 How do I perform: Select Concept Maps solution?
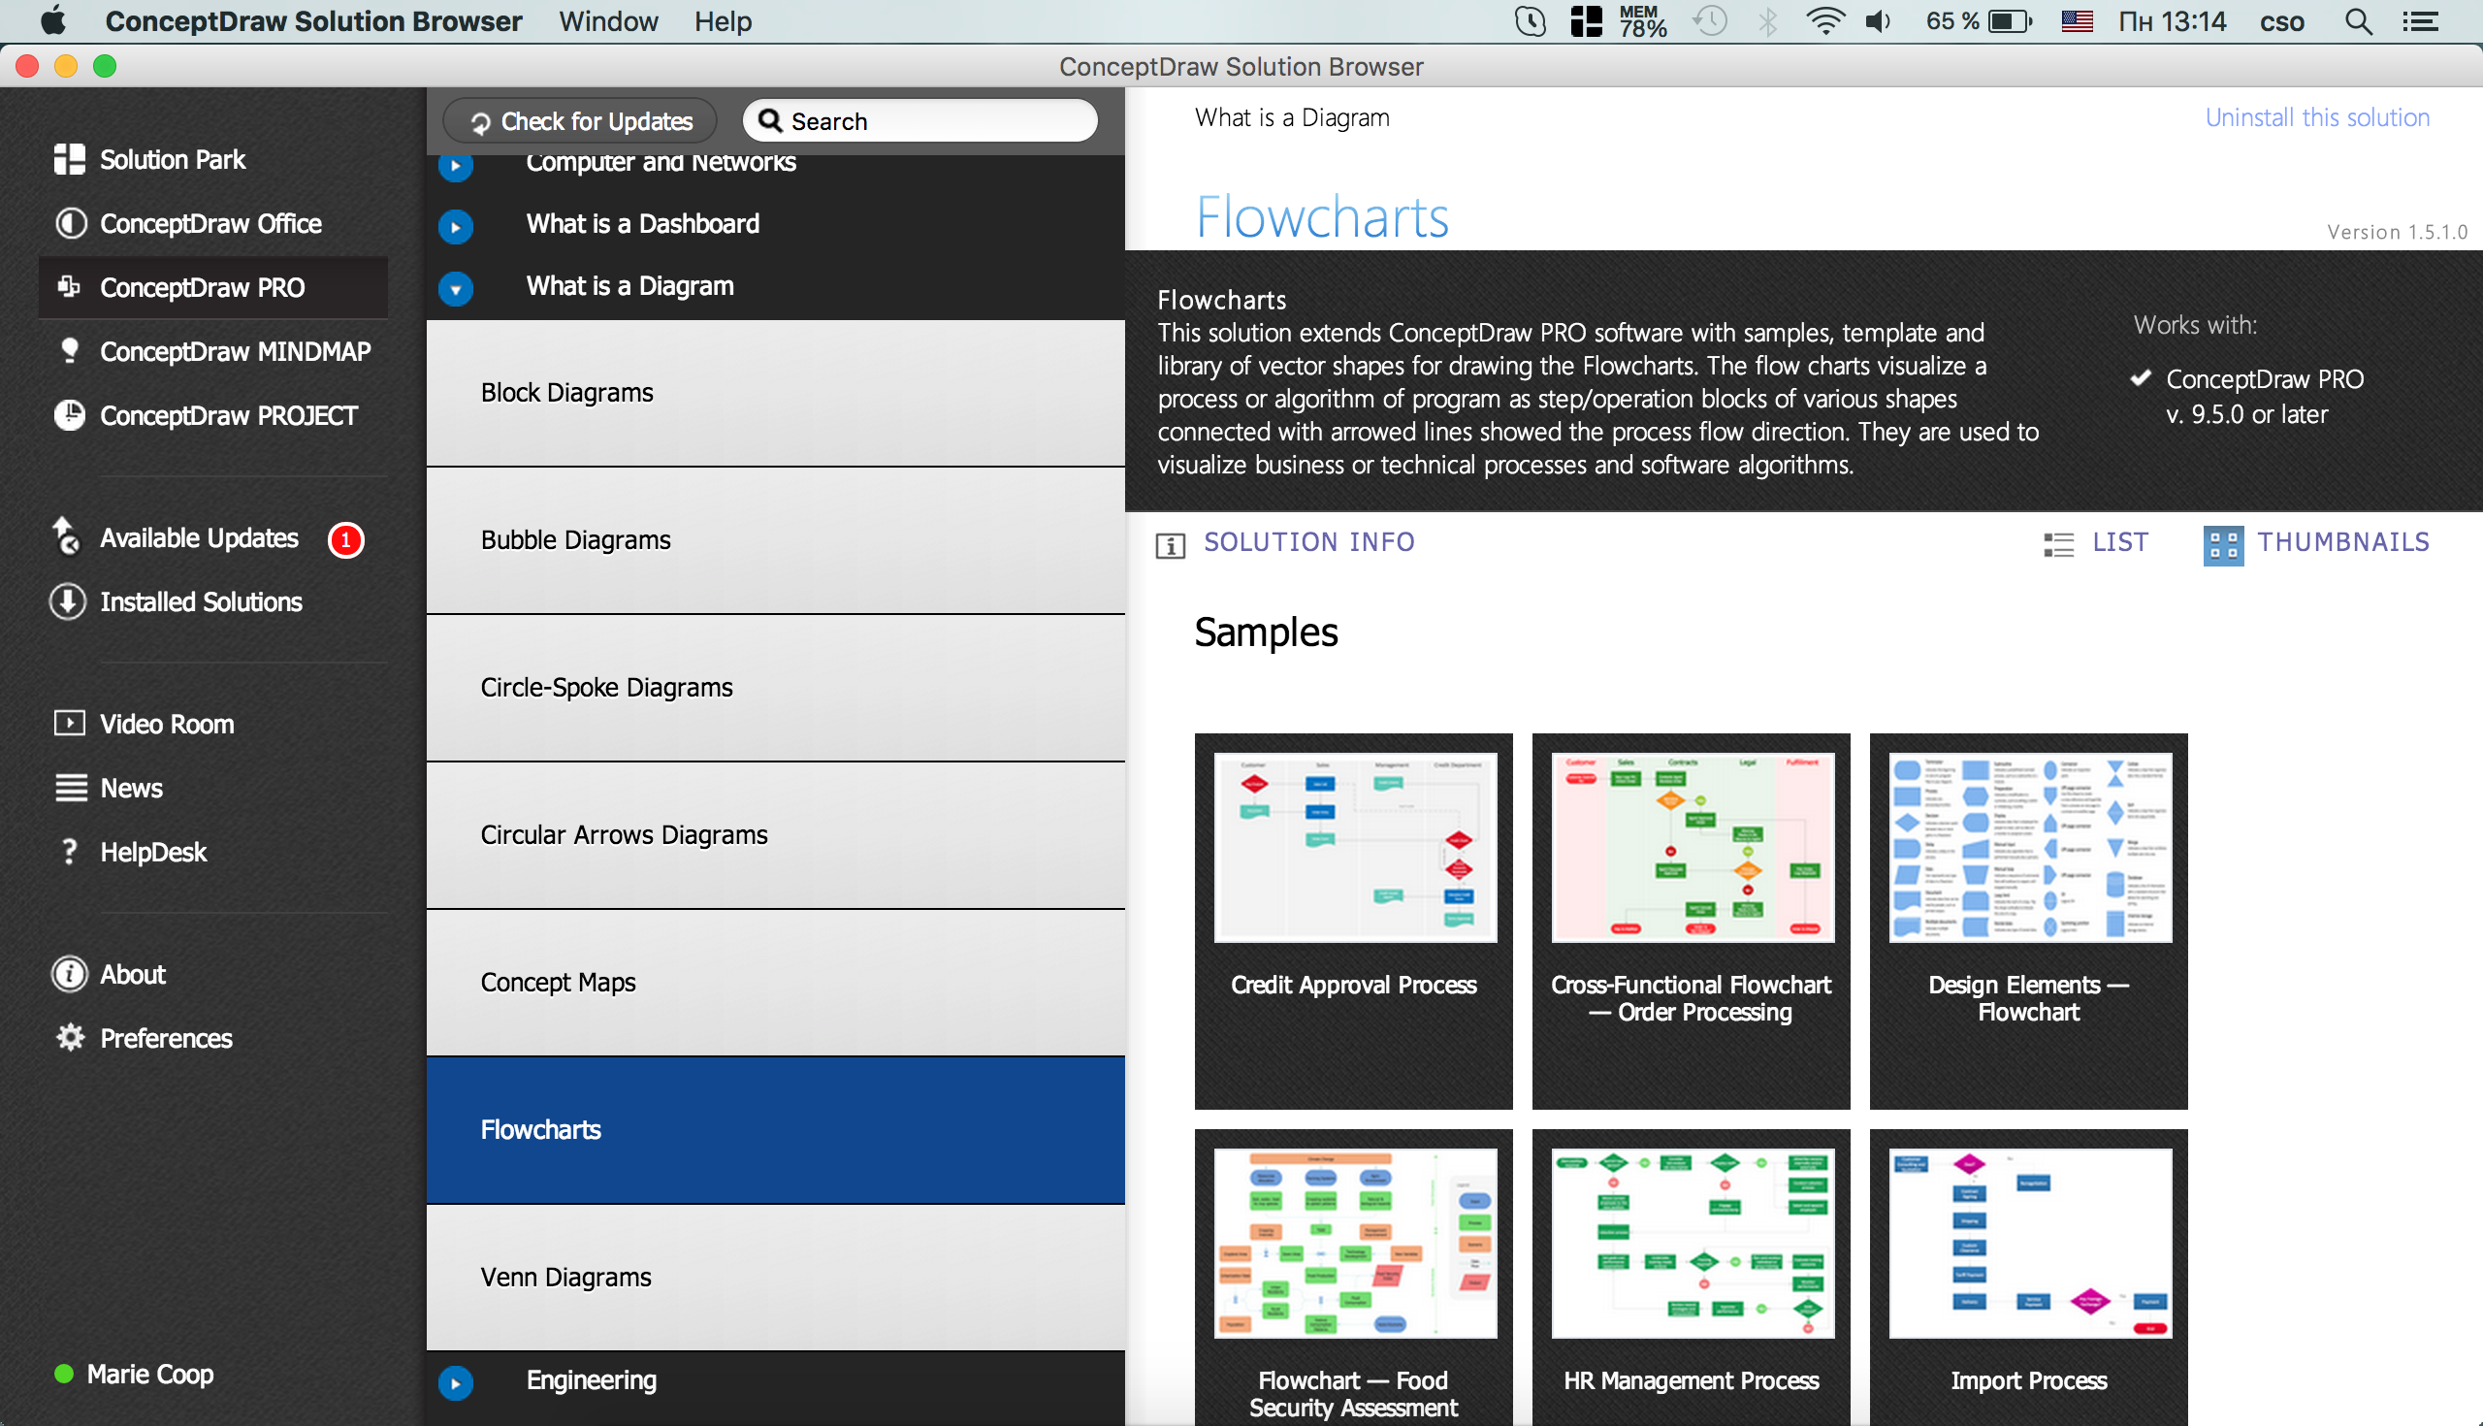(775, 983)
